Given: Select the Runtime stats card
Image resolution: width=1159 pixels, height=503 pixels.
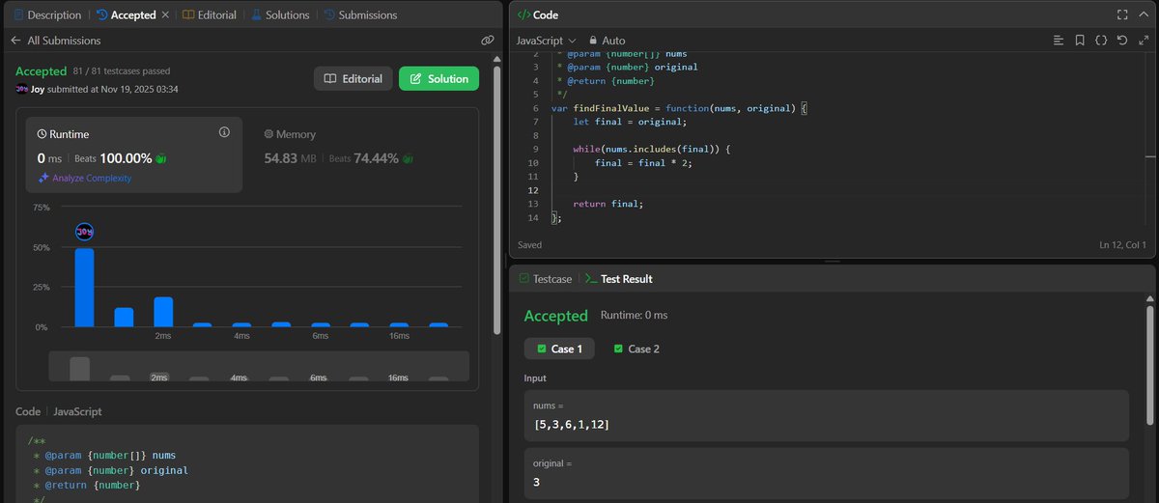Looking at the screenshot, I should (134, 155).
